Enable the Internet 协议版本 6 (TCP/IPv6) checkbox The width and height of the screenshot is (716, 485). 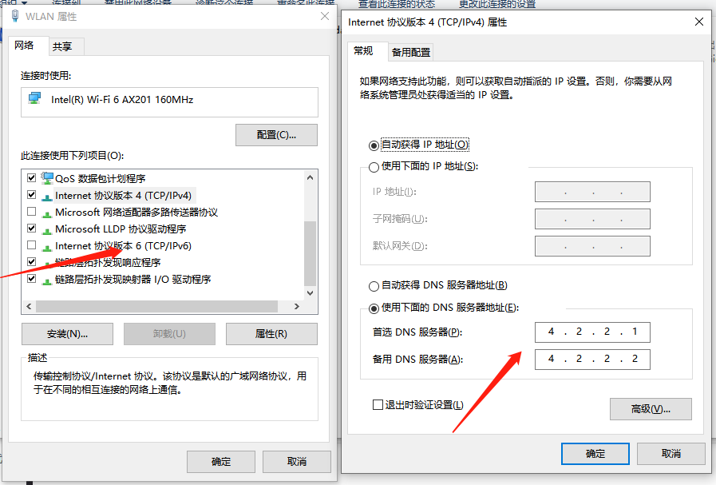point(30,245)
